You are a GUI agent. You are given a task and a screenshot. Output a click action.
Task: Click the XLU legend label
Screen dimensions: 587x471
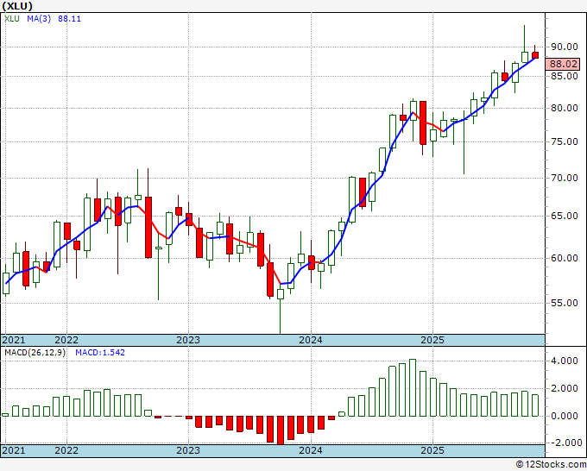tap(12, 19)
